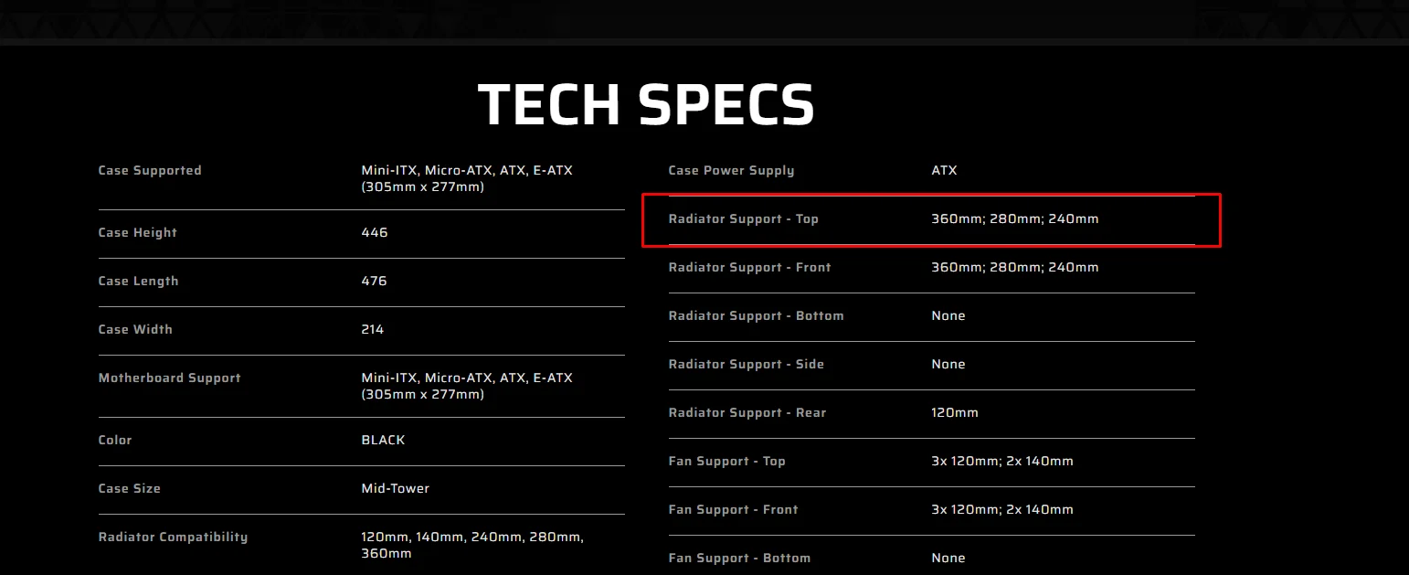Click the Color value BLACK

383,440
